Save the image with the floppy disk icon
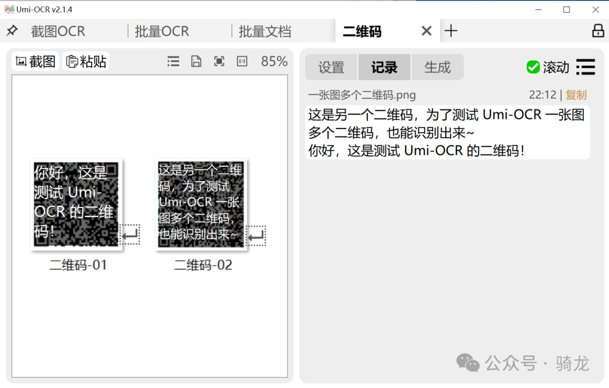609x388 pixels. (x=196, y=61)
